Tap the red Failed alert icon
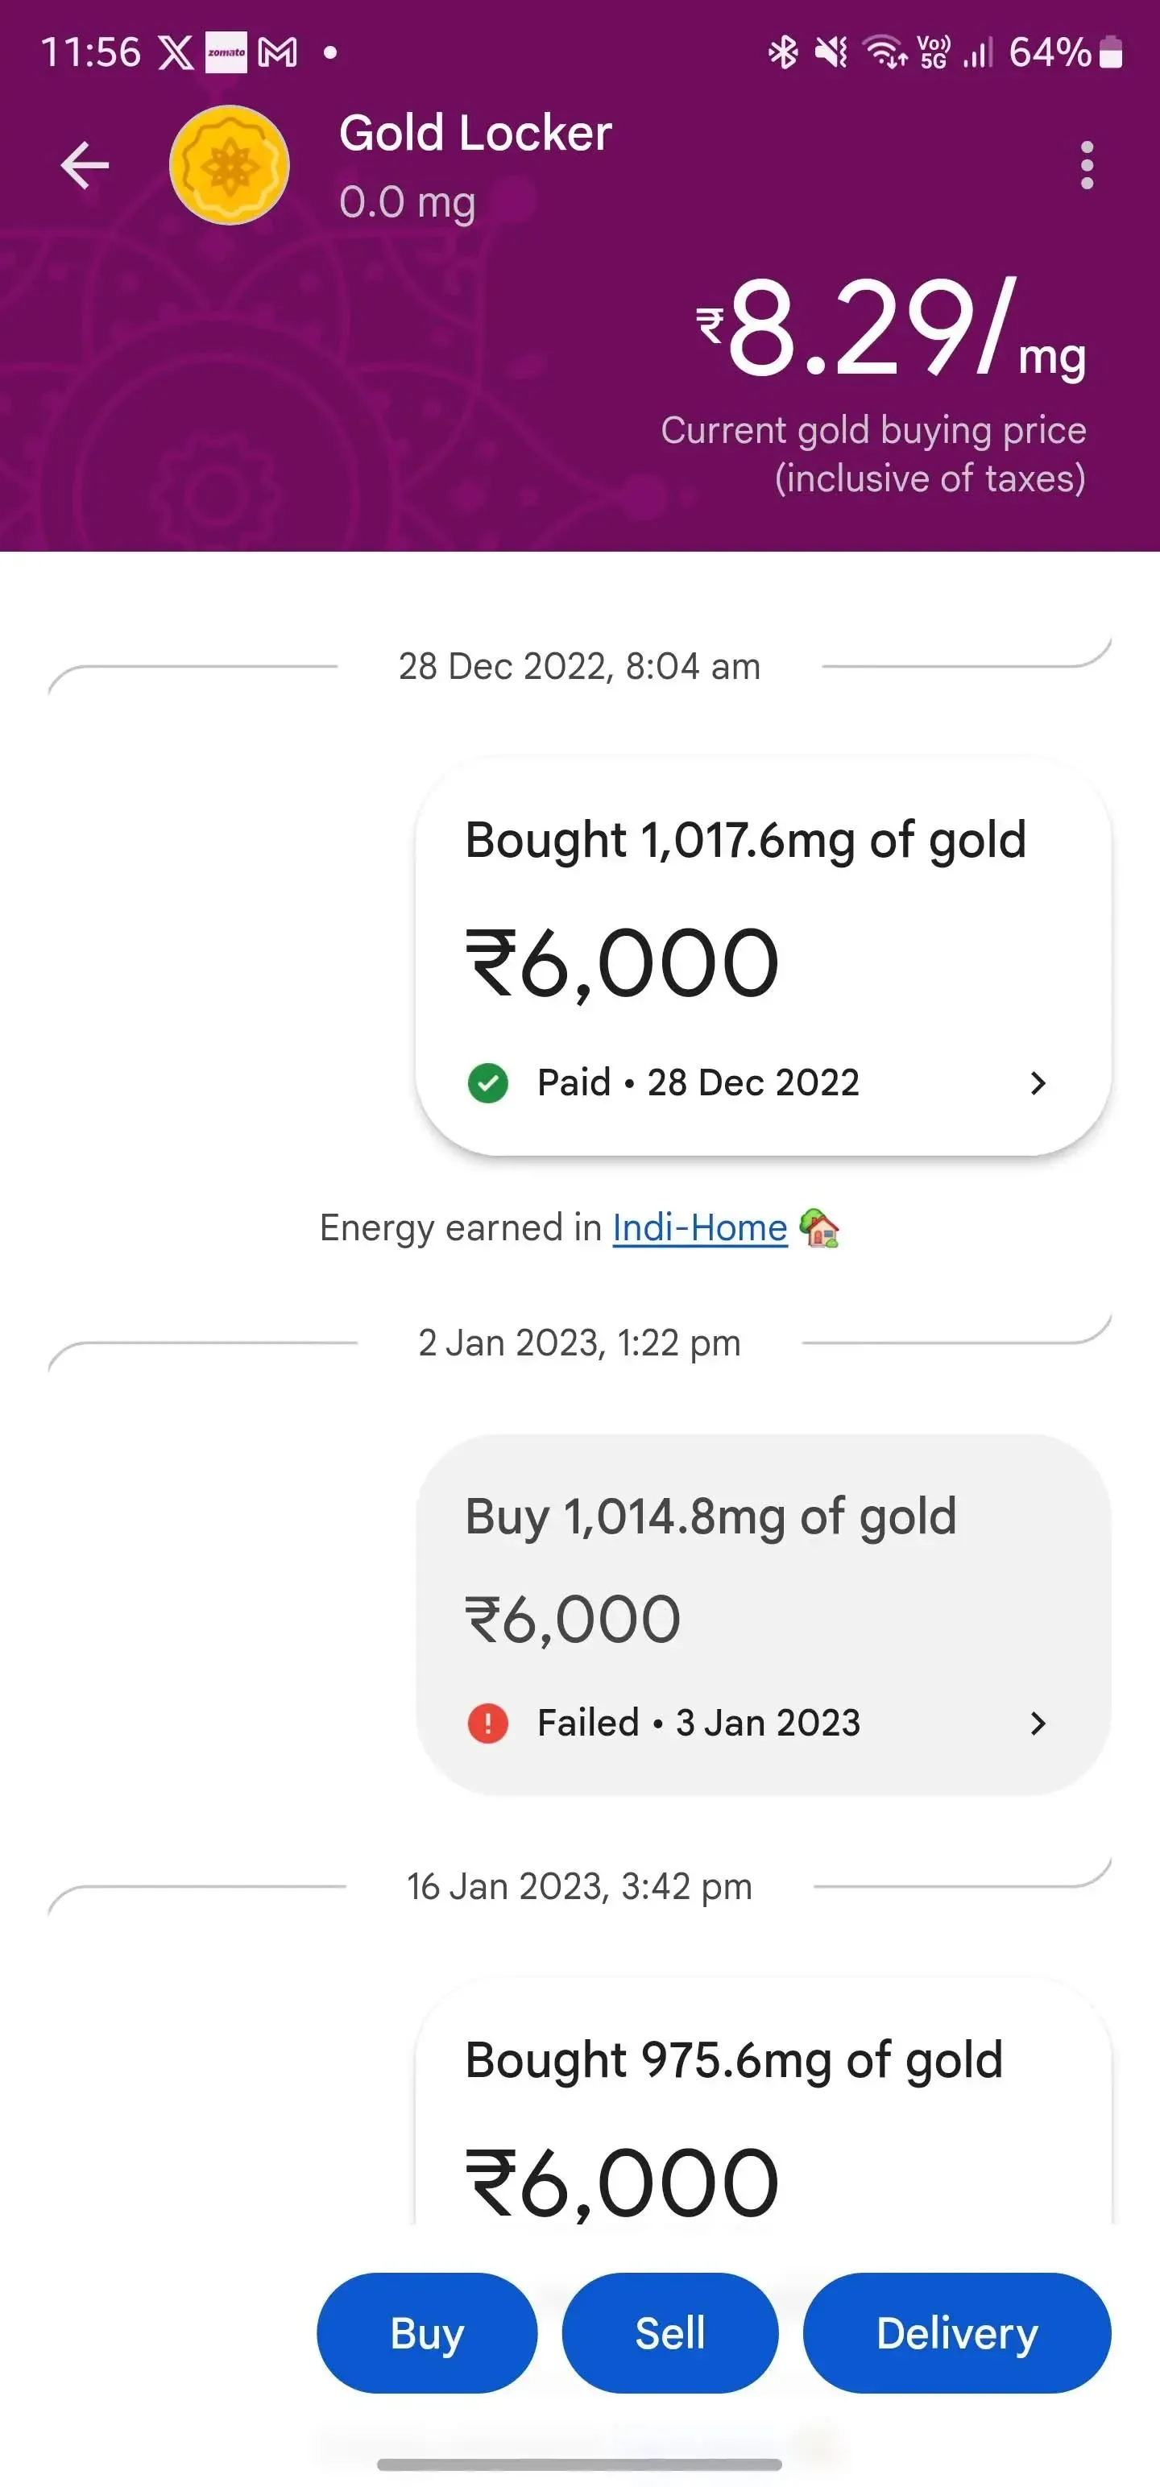Screen dimensions: 1160x2487 [x=487, y=1723]
